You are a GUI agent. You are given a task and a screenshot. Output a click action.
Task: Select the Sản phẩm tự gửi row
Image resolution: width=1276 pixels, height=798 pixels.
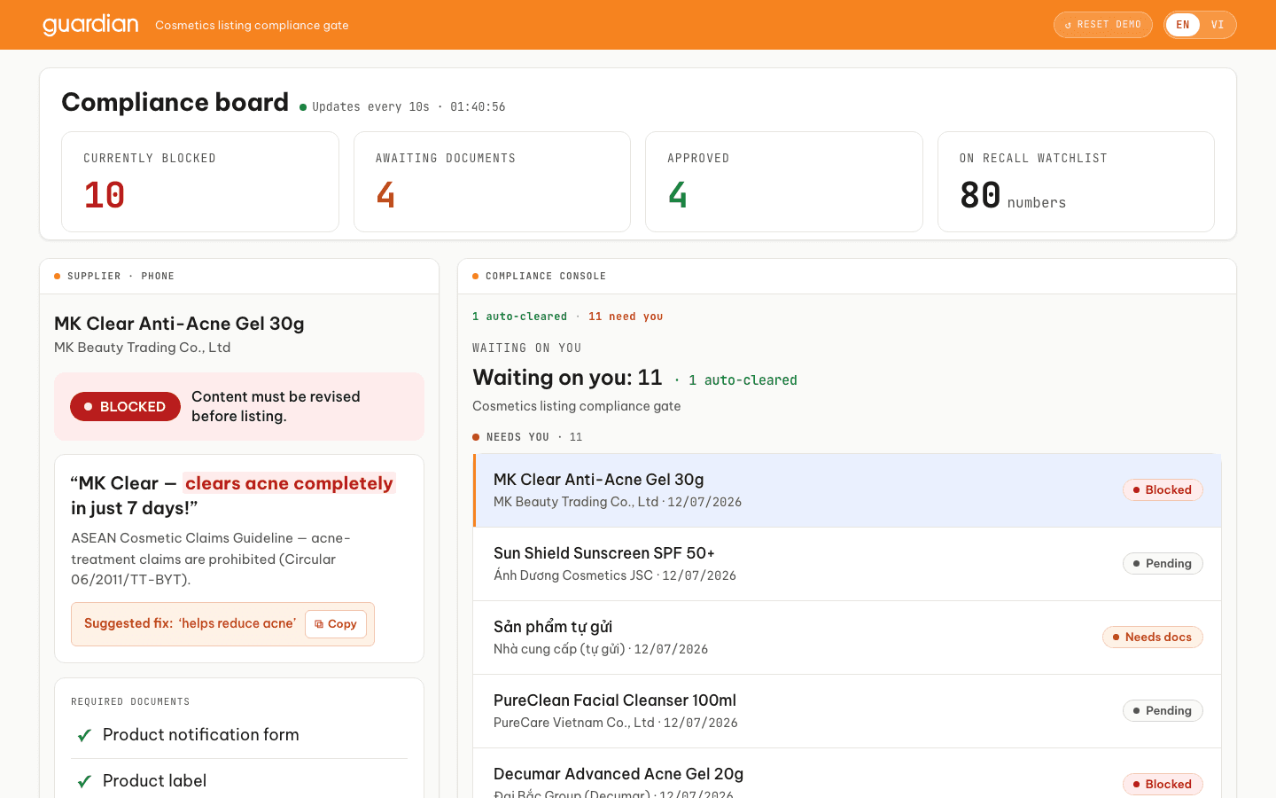(847, 638)
